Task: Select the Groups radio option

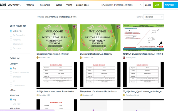Action: coord(11,48)
